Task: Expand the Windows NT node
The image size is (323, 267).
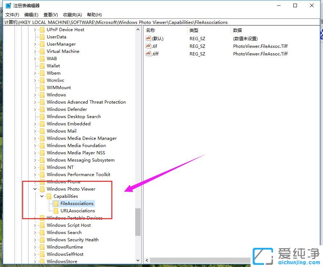Action: coord(35,167)
